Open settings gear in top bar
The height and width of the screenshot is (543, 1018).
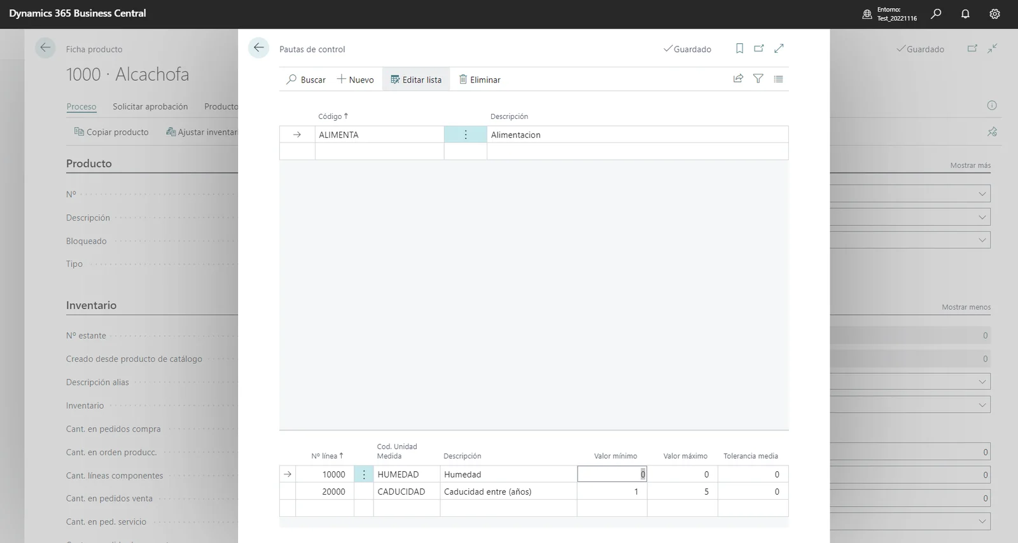click(994, 13)
